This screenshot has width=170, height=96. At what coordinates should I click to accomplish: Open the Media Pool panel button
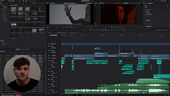coord(12,1)
